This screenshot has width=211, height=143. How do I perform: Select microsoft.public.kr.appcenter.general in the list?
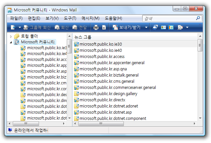click(x=112, y=63)
